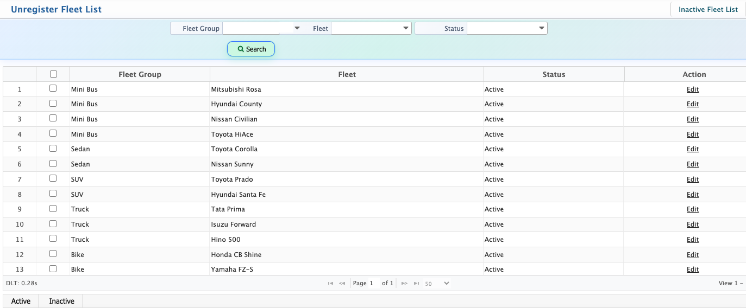This screenshot has height=308, width=746.
Task: Edit the Hyundai County fleet
Action: pyautogui.click(x=693, y=104)
